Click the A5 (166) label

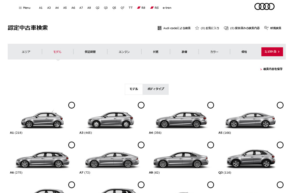225,133
